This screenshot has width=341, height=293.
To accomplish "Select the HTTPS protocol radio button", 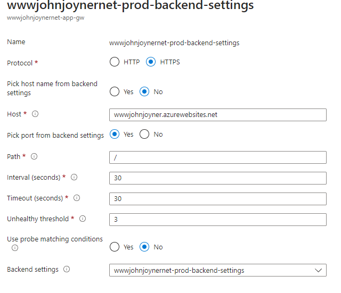I will click(151, 62).
